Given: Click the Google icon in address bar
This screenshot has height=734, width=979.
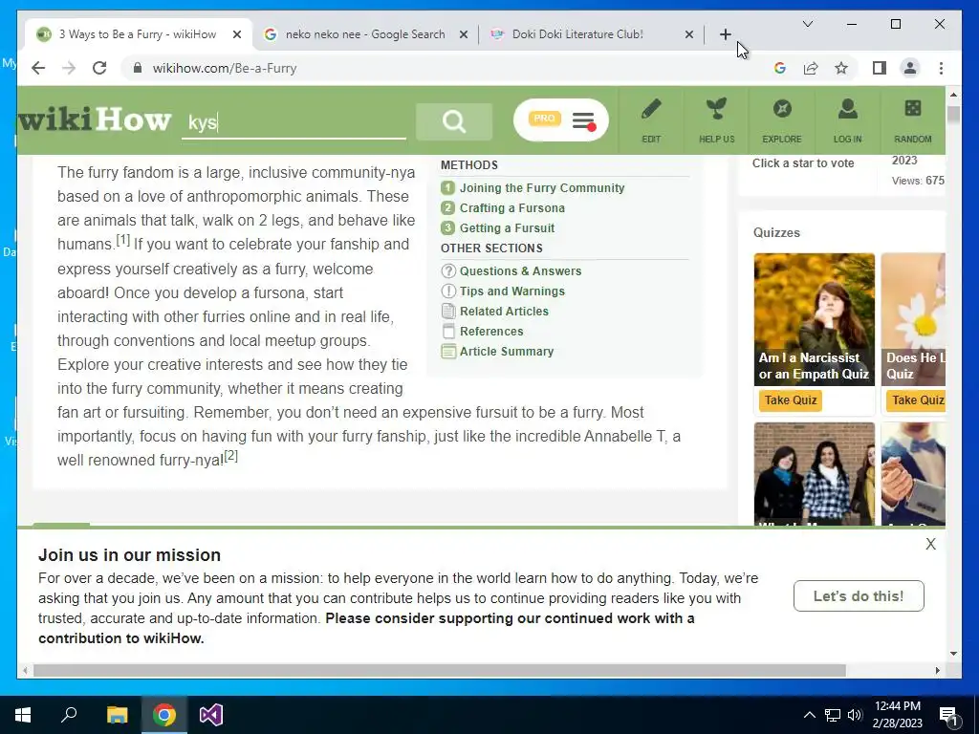Looking at the screenshot, I should click(780, 68).
